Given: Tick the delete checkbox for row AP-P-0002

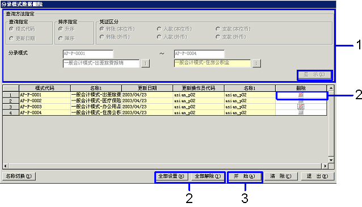Looking at the screenshot, I should pyautogui.click(x=301, y=100).
